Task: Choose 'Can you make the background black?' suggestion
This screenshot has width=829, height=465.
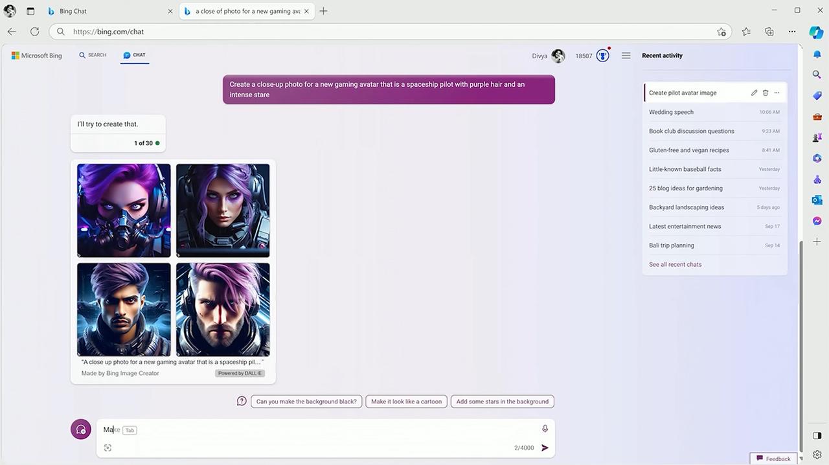Action: [x=306, y=402]
